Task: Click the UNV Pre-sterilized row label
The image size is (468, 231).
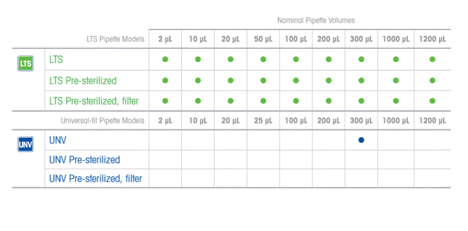Action: point(85,160)
